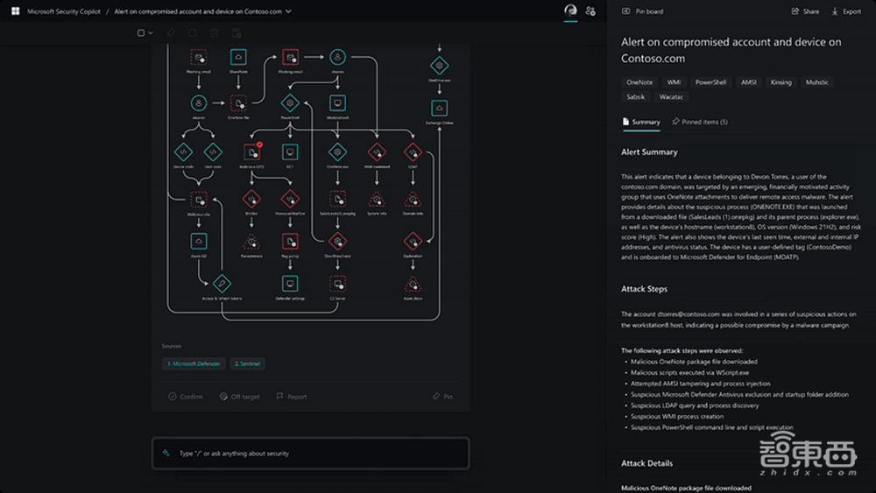Viewport: 876px width, 493px height.
Task: Click the Exchange Online cloud node
Action: point(439,108)
